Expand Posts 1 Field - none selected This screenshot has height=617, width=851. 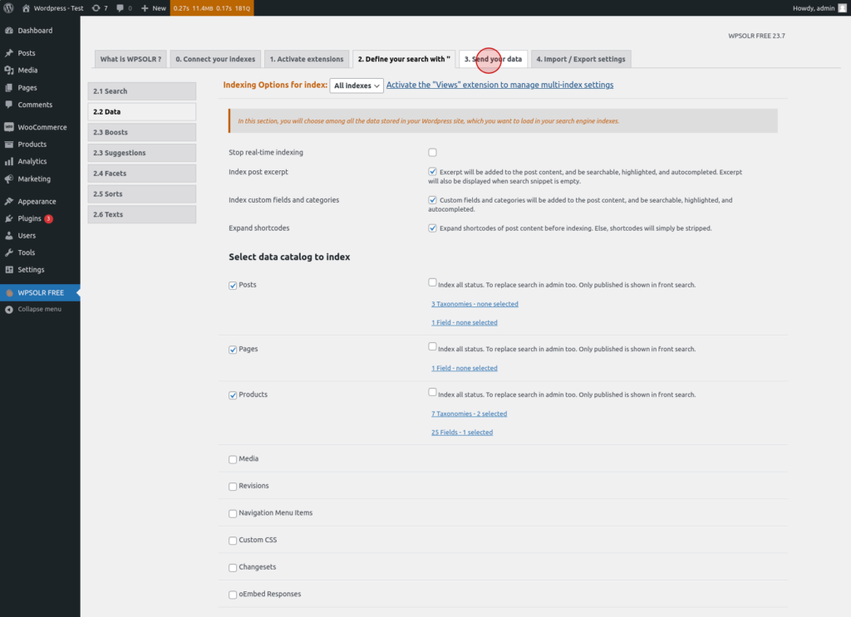(x=465, y=322)
